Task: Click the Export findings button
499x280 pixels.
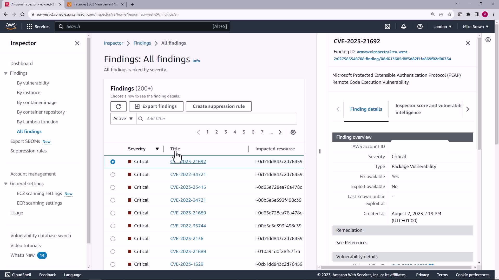Action: tap(156, 106)
